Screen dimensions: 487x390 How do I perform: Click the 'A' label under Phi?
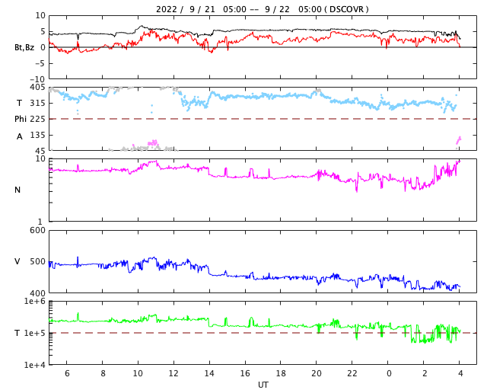coord(20,137)
